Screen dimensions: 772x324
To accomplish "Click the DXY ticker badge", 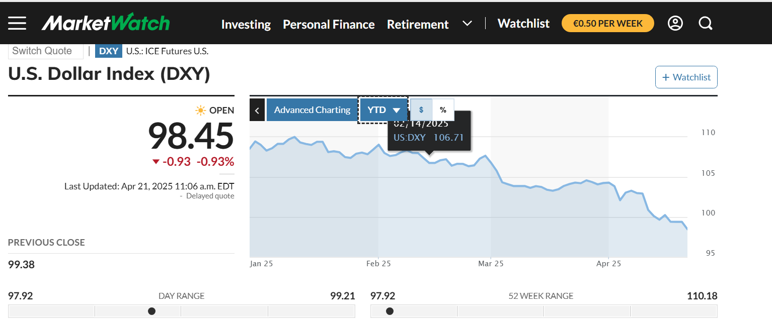I will 108,51.
